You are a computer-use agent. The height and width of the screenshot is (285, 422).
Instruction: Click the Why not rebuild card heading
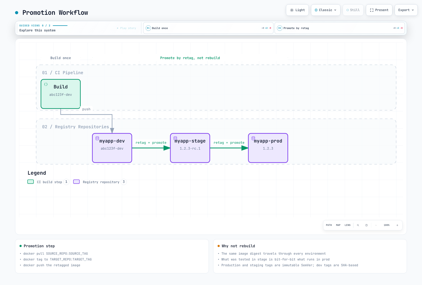238,246
